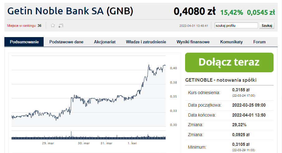Image resolution: width=282 pixels, height=153 pixels.
Task: Click the 30. mar date marker on chart
Action: (84, 143)
